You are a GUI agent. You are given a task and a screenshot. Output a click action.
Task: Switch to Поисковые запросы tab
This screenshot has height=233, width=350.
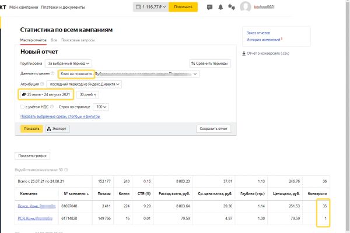(78, 40)
